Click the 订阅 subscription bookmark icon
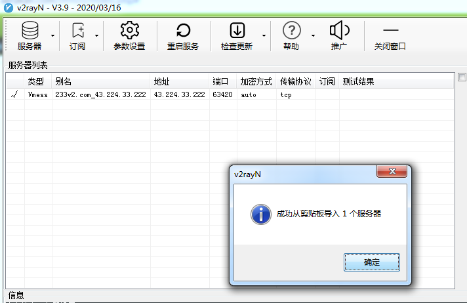Viewport: 467px width, 303px height. coord(77,30)
